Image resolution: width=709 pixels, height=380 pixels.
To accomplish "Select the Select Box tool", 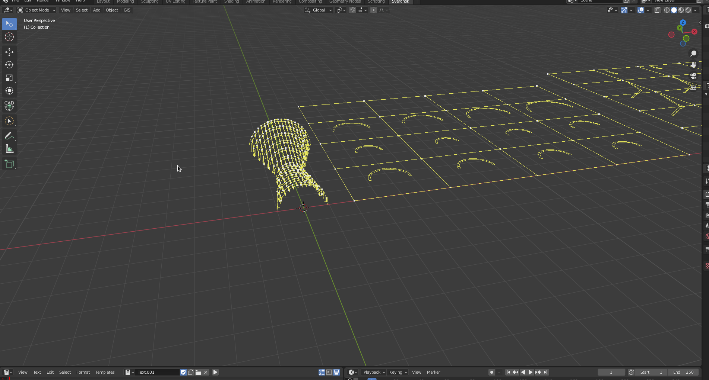I will [9, 24].
